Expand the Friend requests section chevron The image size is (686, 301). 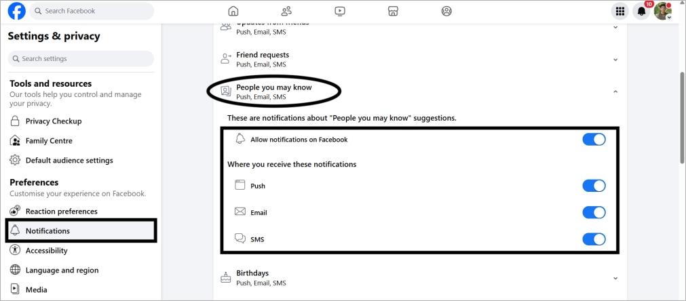point(615,60)
